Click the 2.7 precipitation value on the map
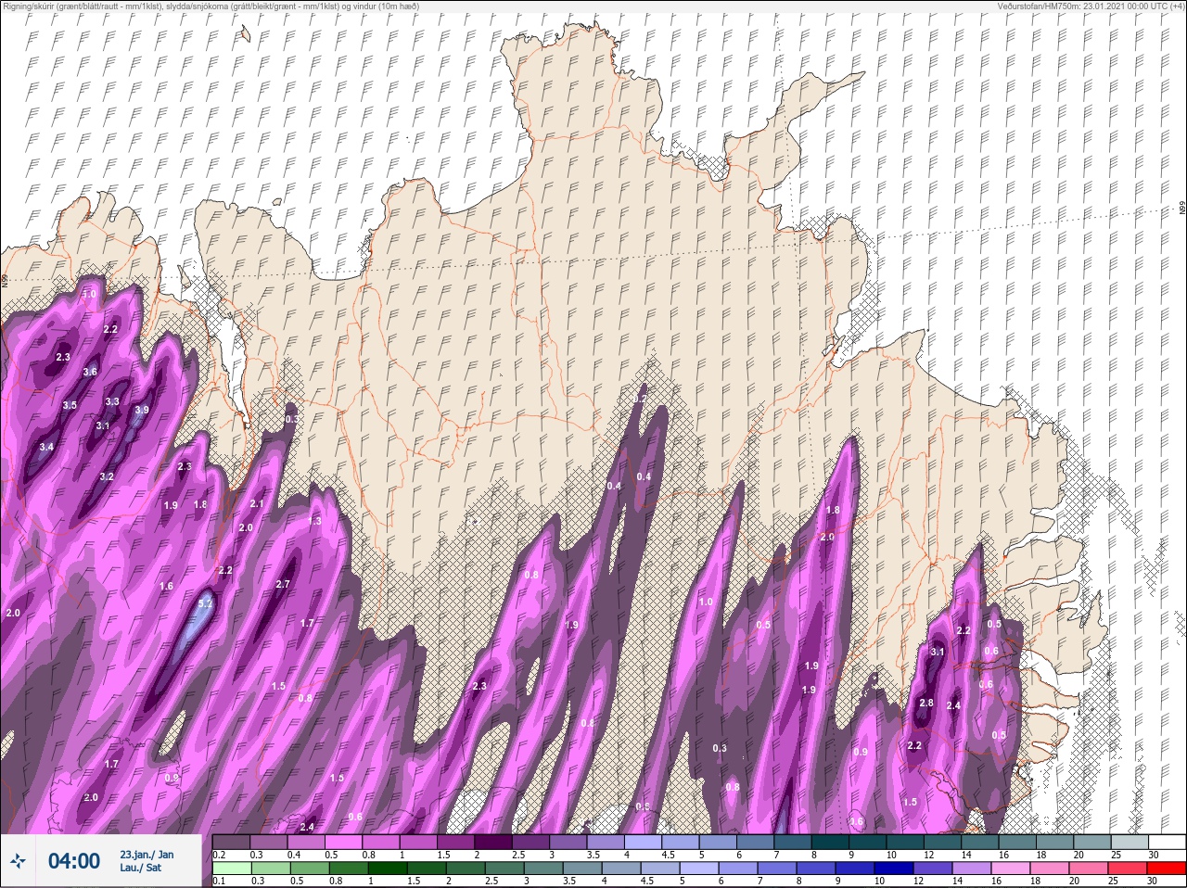This screenshot has height=888, width=1187. pos(283,584)
